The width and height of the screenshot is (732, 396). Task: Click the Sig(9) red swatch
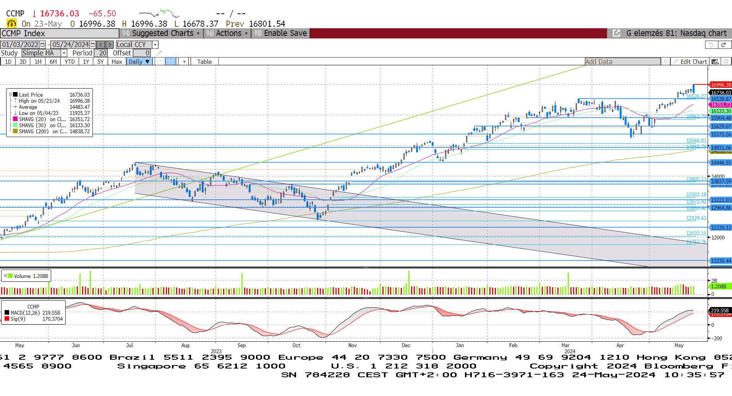pyautogui.click(x=7, y=319)
